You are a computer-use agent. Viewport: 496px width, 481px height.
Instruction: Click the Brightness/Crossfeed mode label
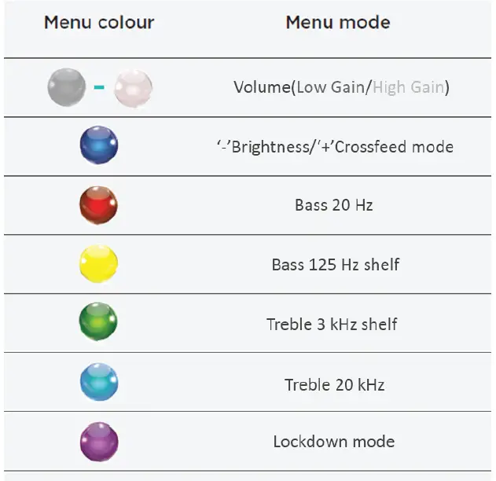tap(335, 147)
